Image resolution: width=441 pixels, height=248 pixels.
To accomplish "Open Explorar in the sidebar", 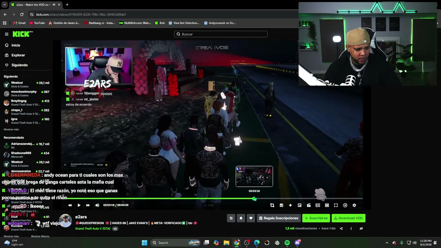I will point(15,55).
